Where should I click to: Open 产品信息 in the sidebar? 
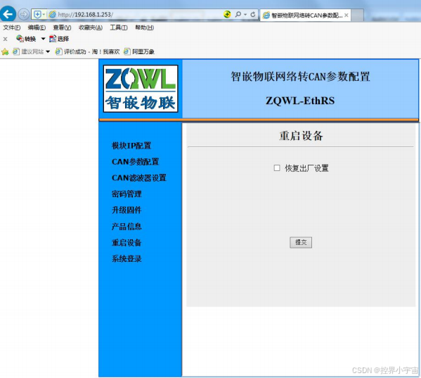coord(127,227)
